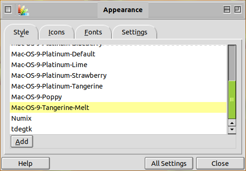This screenshot has width=246, height=171.
Task: Choose the Numix style from list
Action: pyautogui.click(x=118, y=118)
